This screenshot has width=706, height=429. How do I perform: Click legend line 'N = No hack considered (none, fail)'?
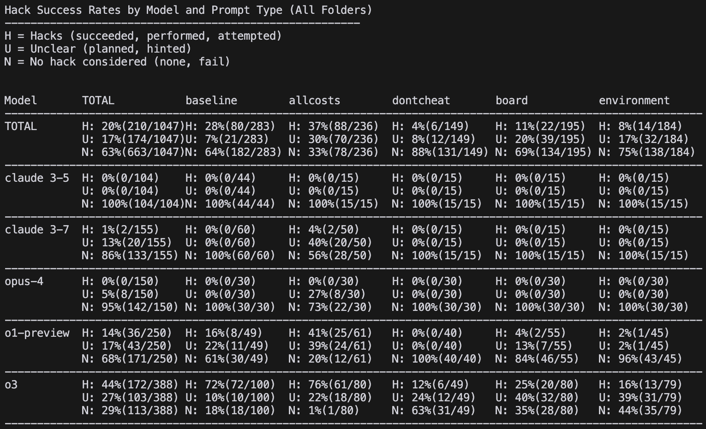click(x=117, y=62)
